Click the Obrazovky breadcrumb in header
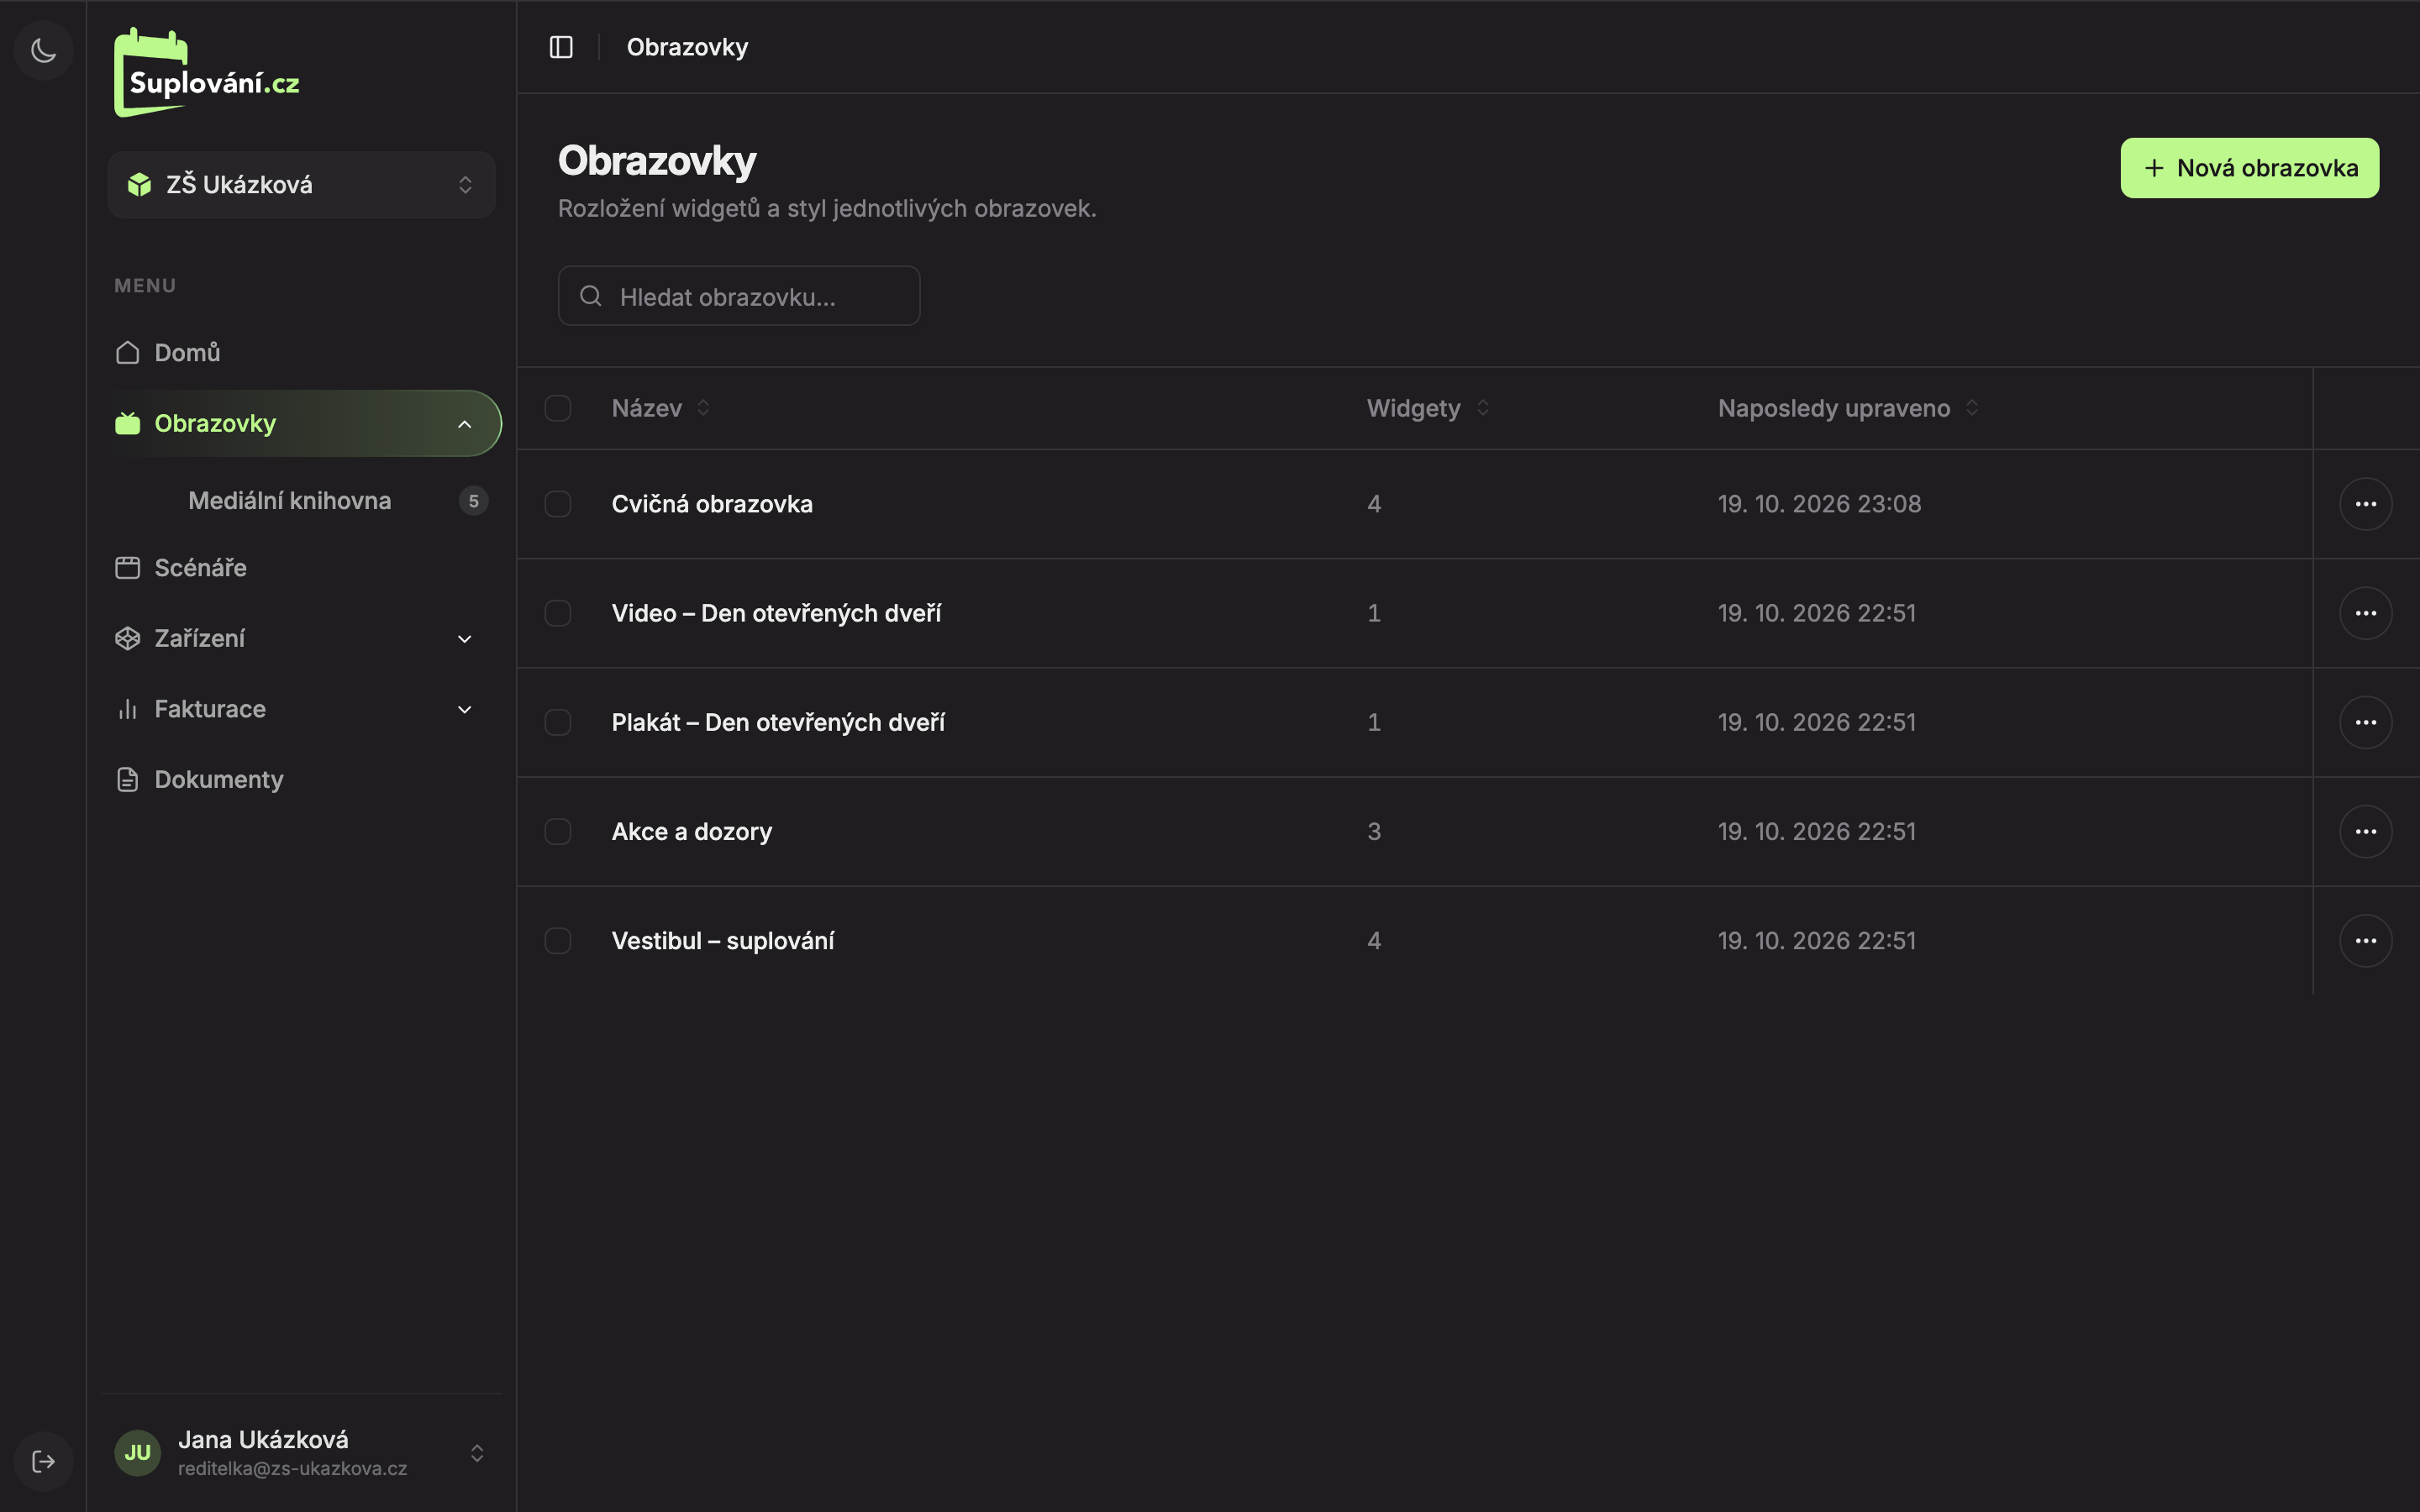 coord(687,47)
